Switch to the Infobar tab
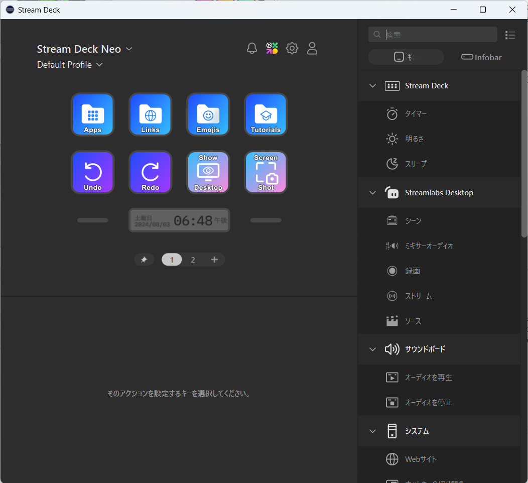The width and height of the screenshot is (528, 483). pyautogui.click(x=481, y=57)
